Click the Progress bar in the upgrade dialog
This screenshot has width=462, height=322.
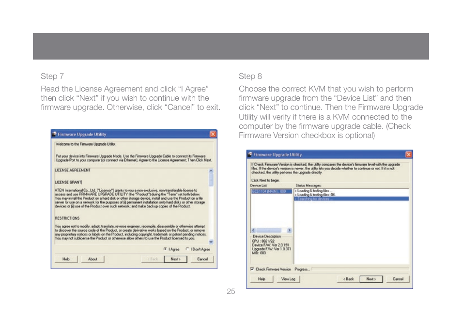point(360,269)
